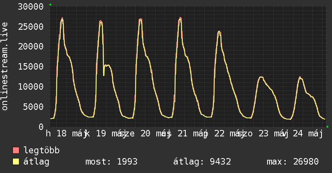Viewport: 332px width, 173px height.
Task: Click the '19 máj' date label
Action: [x=110, y=134]
